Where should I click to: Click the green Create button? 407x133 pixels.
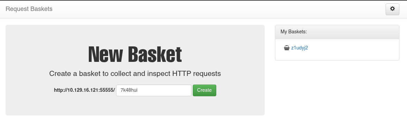pos(204,90)
